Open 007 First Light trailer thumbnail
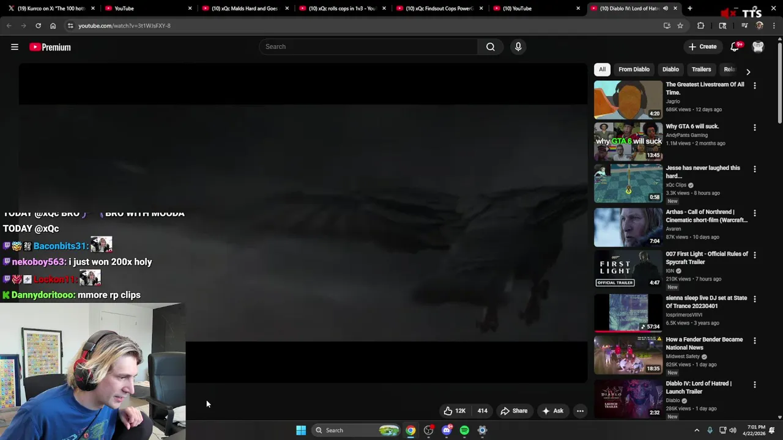The image size is (783, 440). (628, 268)
